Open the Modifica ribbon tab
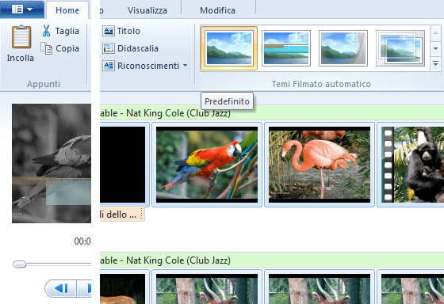Image resolution: width=444 pixels, height=304 pixels. (x=217, y=10)
